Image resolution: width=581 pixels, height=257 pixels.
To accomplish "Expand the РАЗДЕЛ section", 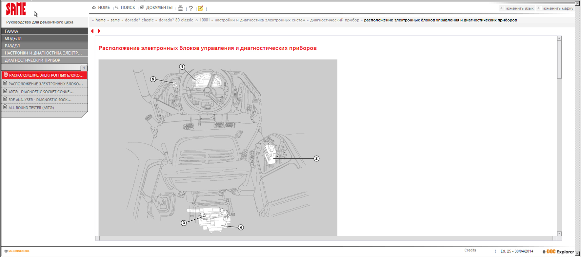I will (x=44, y=46).
